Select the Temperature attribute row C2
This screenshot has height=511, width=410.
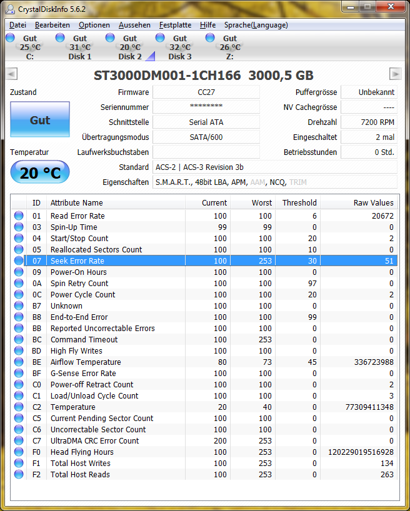coord(204,407)
